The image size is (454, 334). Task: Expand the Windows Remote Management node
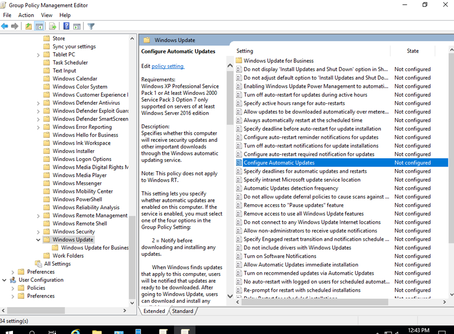38,215
